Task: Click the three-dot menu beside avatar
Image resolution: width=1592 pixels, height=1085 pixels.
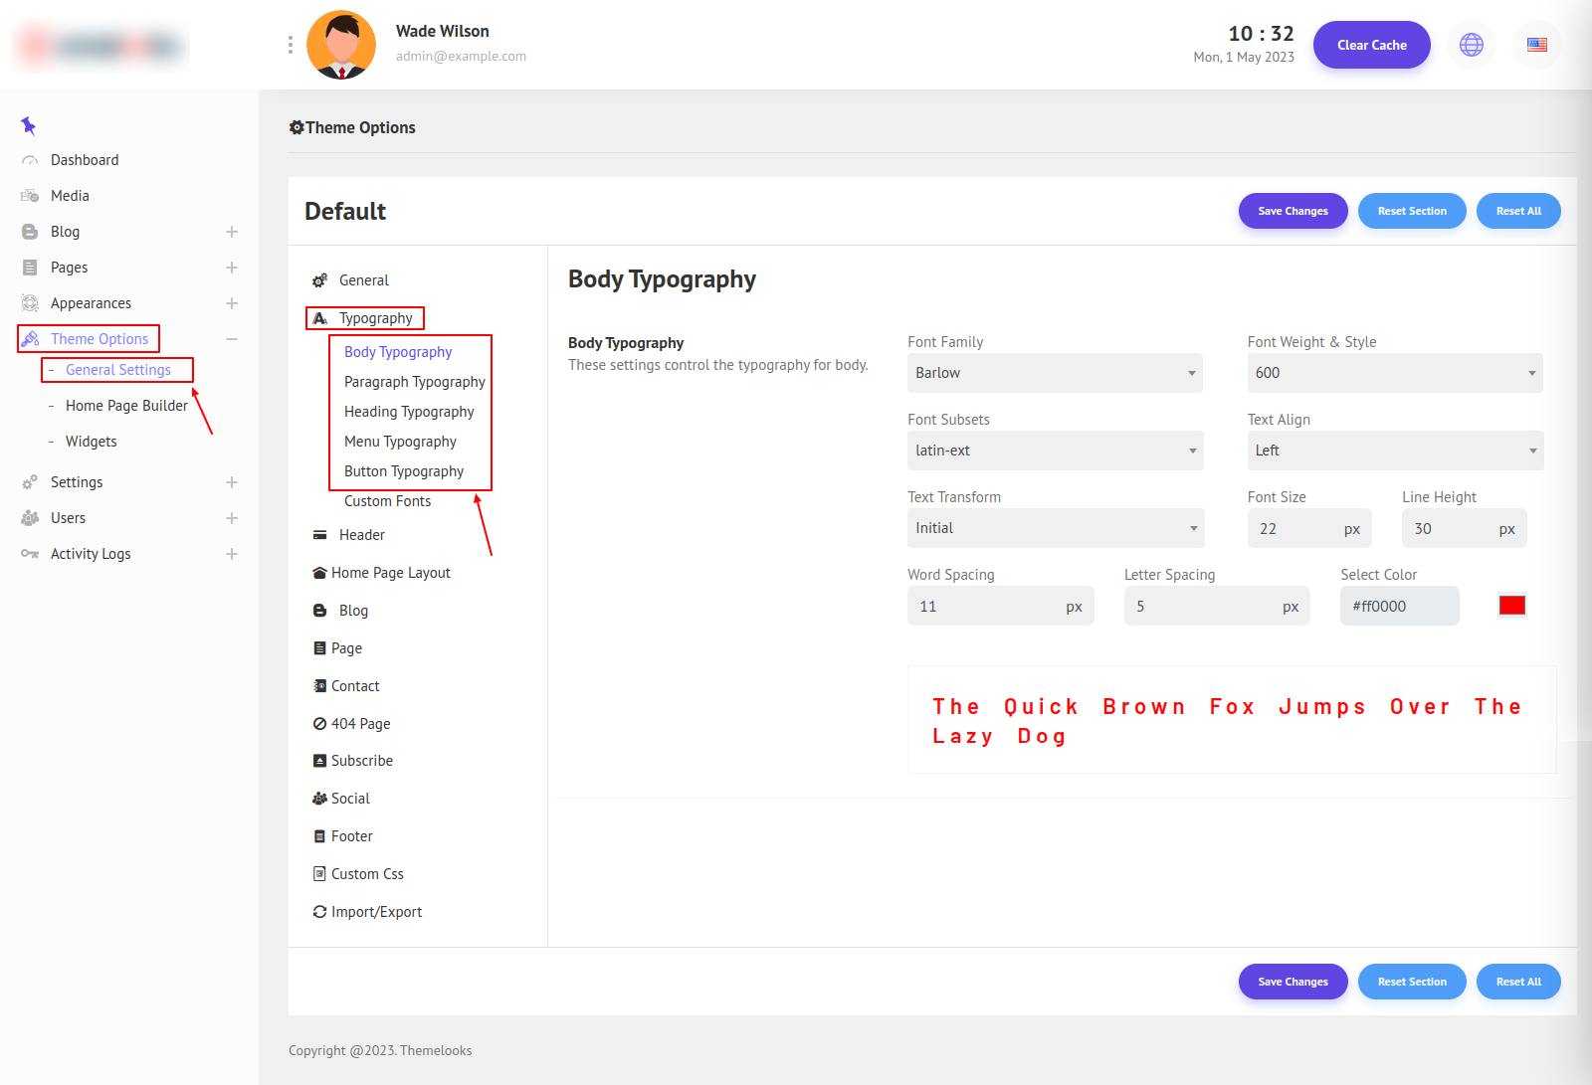Action: coord(290,45)
